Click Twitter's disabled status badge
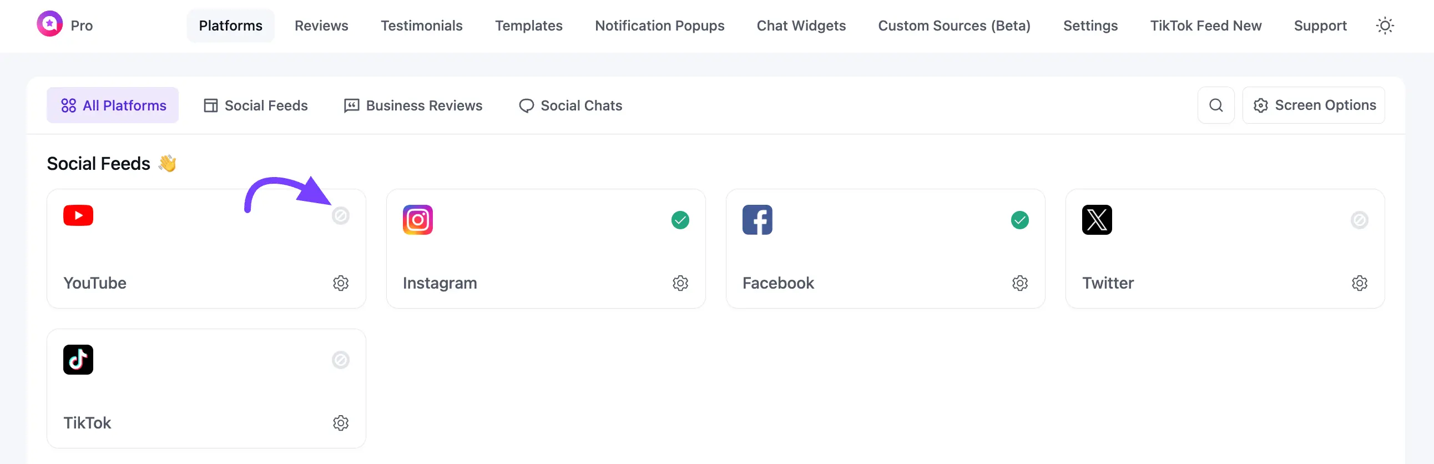The height and width of the screenshot is (464, 1434). coord(1360,219)
